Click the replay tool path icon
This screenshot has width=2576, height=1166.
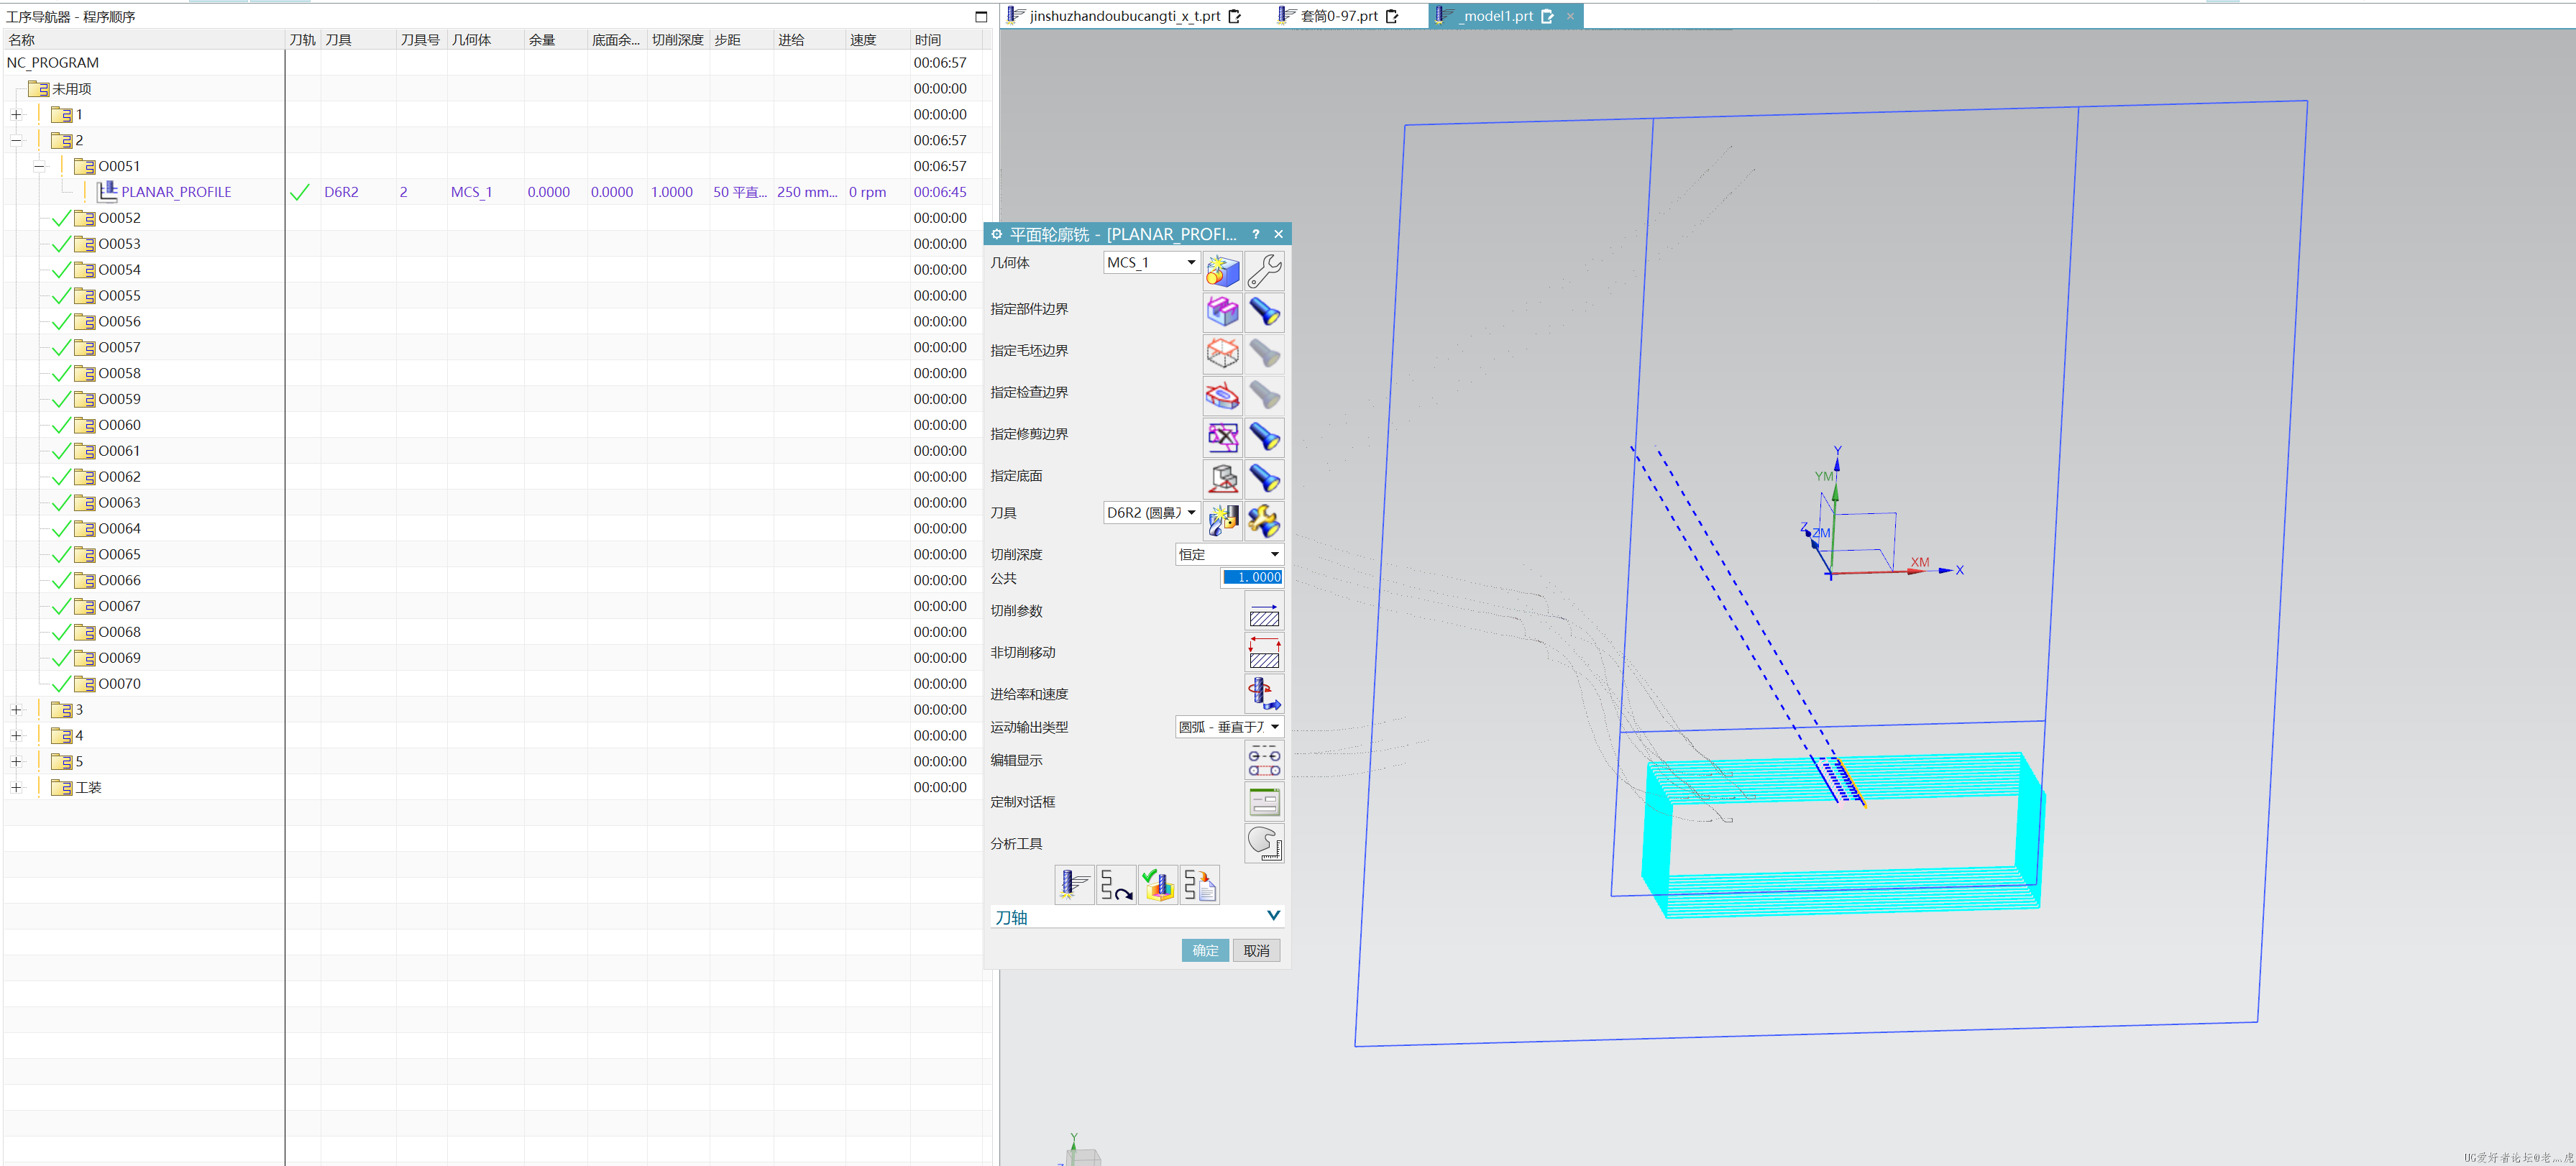point(1116,885)
